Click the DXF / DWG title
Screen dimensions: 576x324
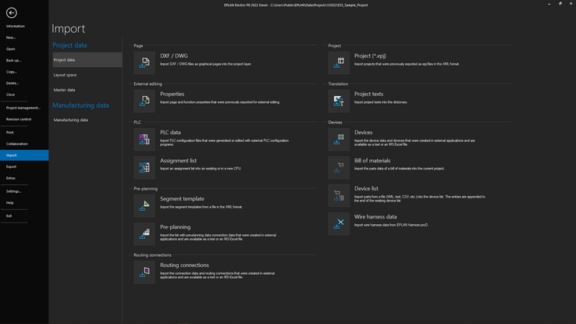[x=174, y=56]
